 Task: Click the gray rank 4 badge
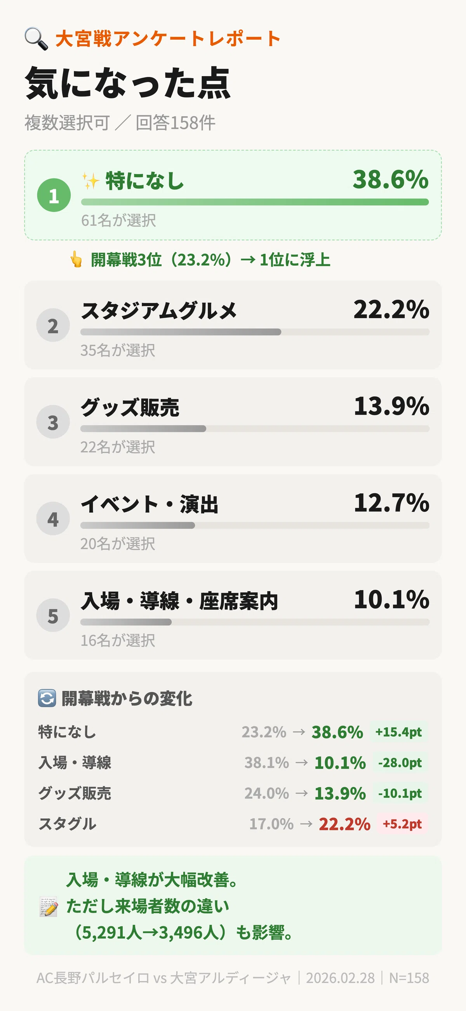point(53,518)
